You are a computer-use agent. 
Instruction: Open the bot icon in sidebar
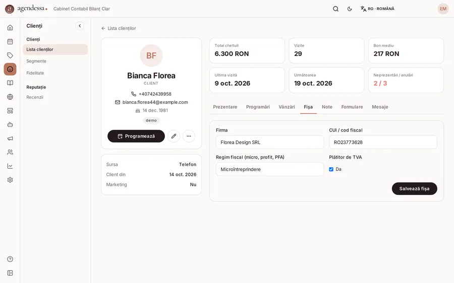[10, 124]
